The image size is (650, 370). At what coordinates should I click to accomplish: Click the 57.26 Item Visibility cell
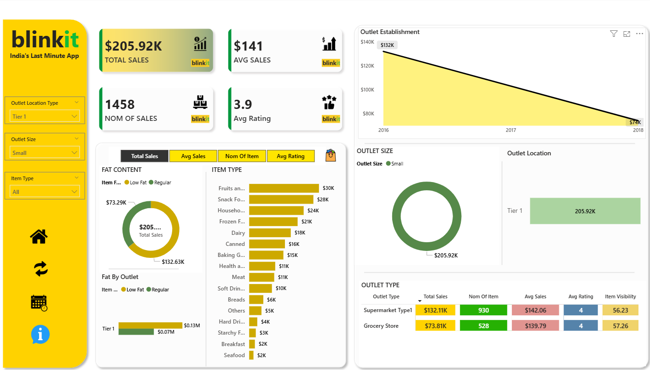[x=621, y=326]
